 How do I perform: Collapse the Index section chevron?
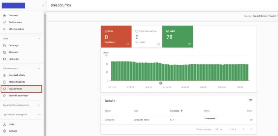39,39
